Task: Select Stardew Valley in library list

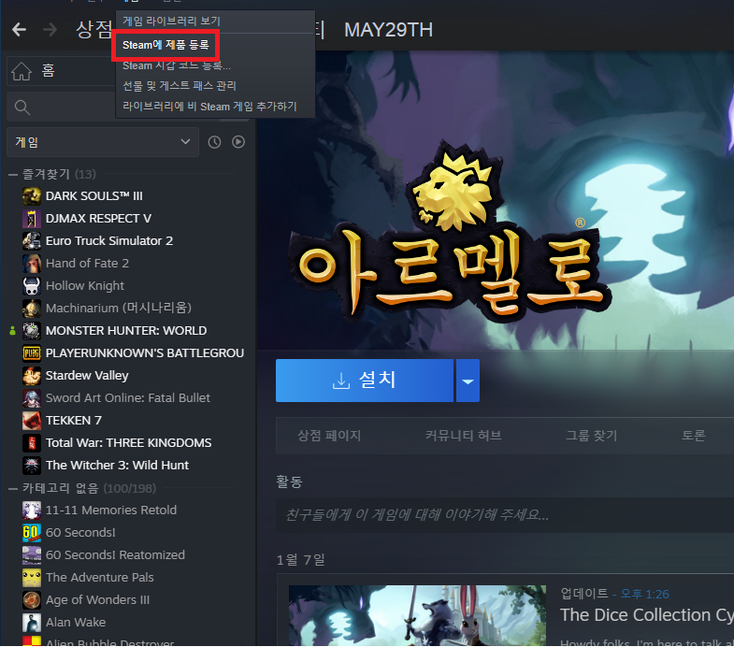Action: (87, 376)
